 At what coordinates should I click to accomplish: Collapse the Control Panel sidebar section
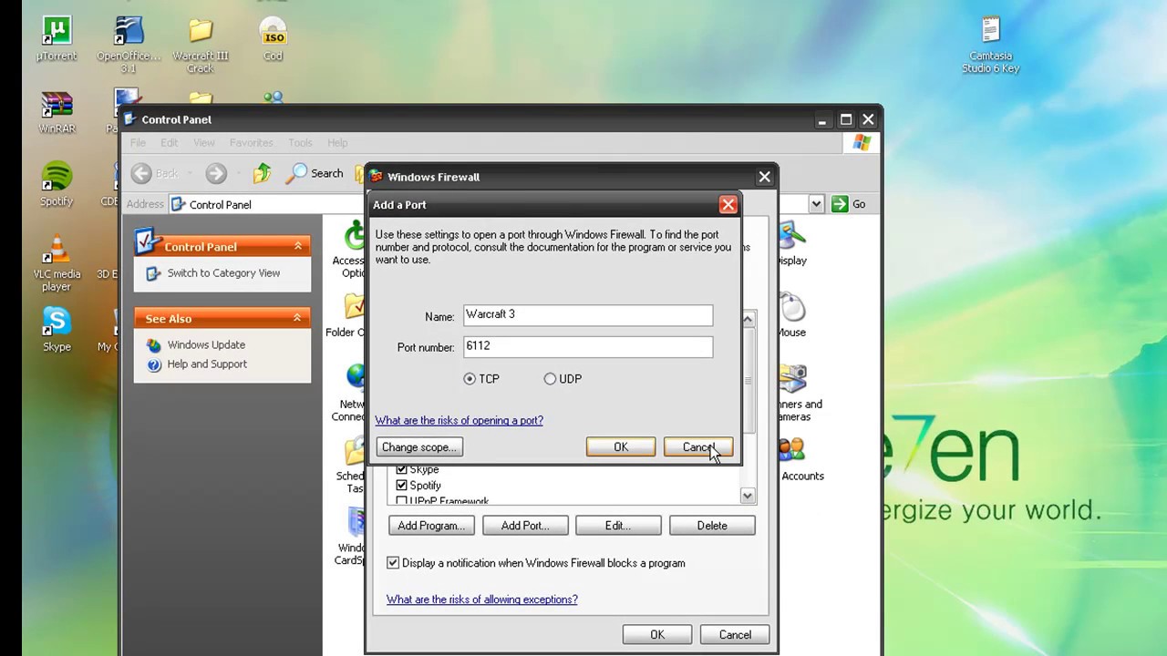tap(297, 246)
